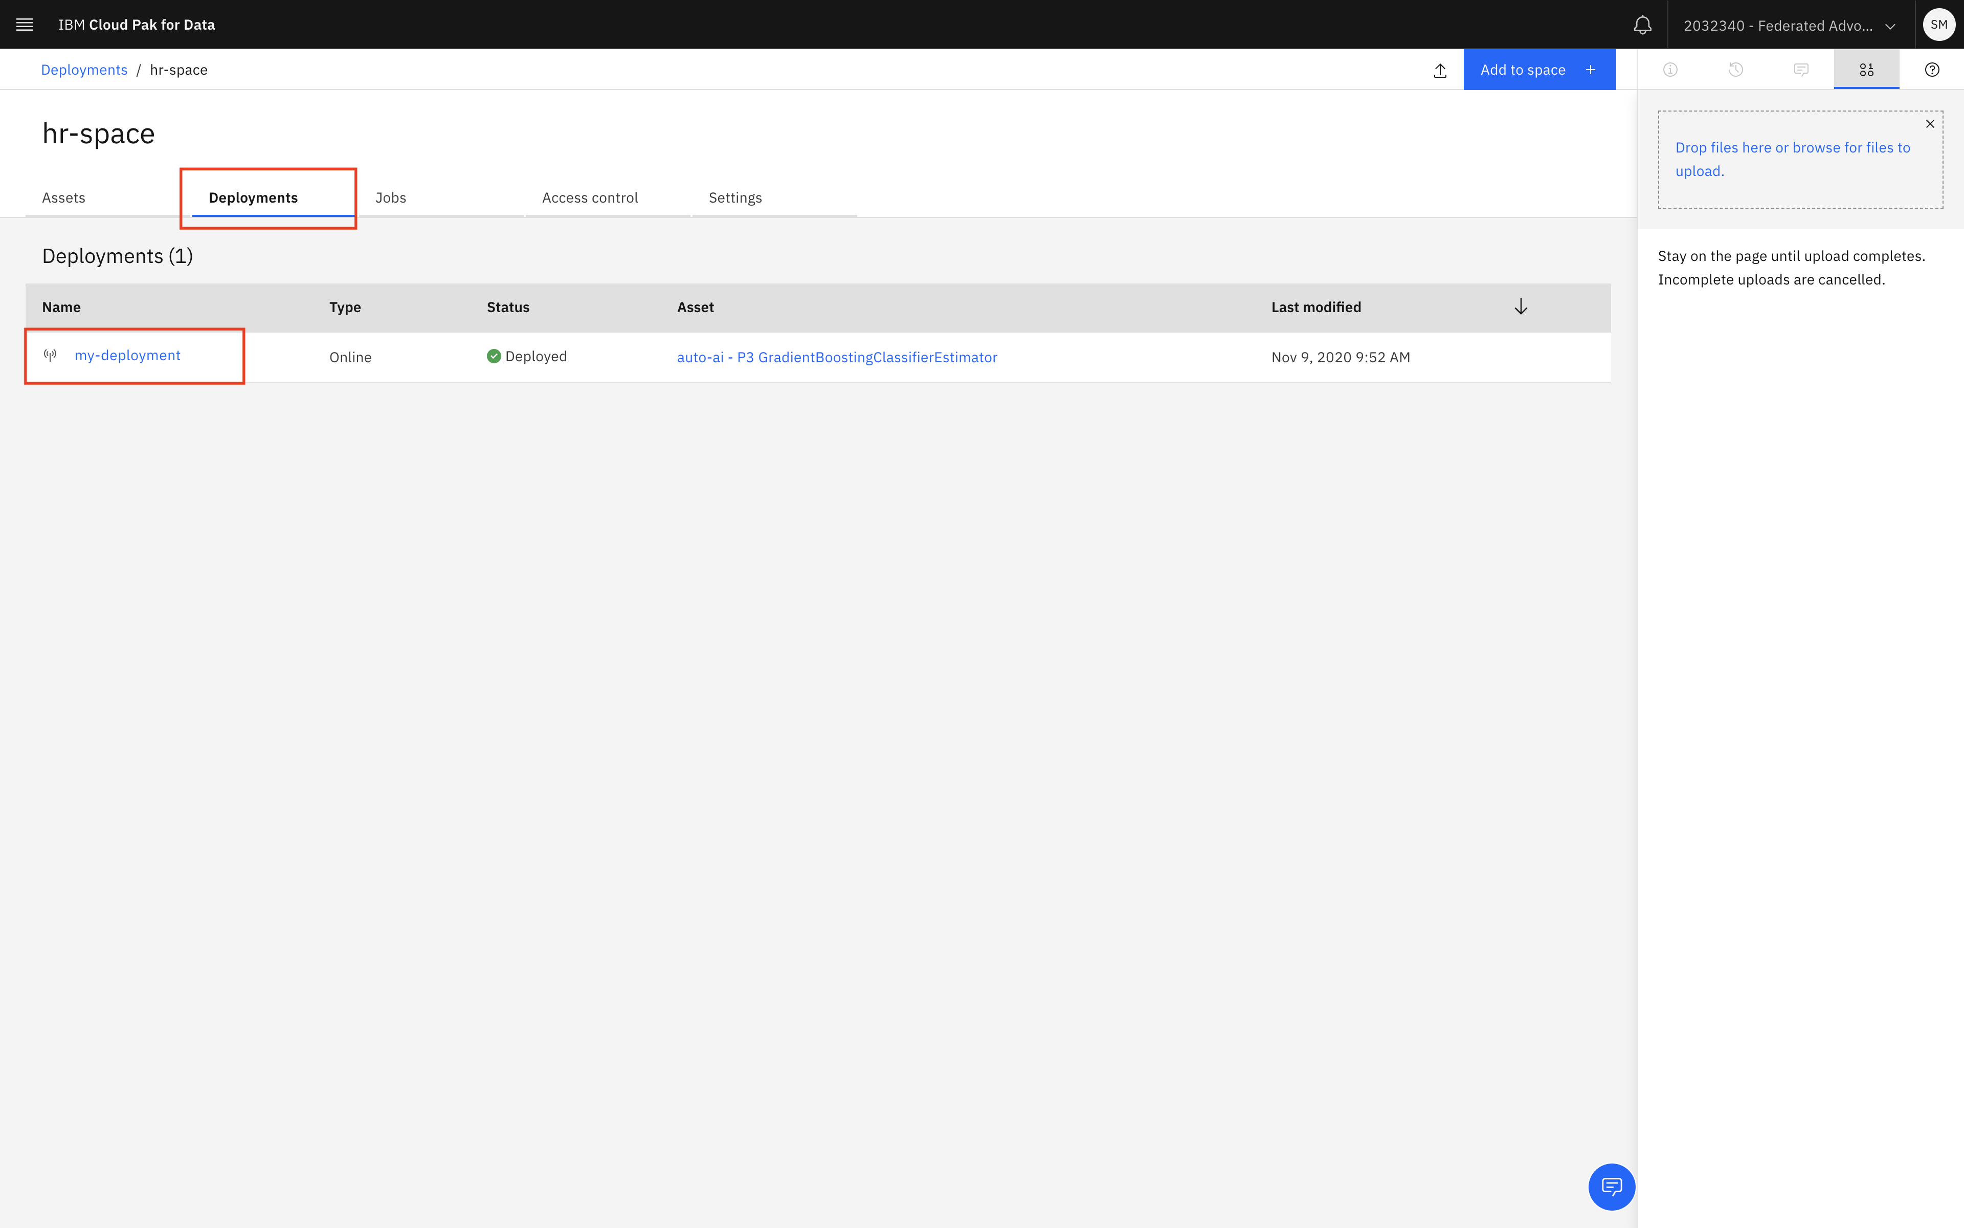The height and width of the screenshot is (1228, 1964).
Task: Sort by Last modified arrow
Action: 1520,307
